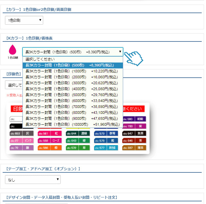Open the 印刷色 selection dropdown

14,85
